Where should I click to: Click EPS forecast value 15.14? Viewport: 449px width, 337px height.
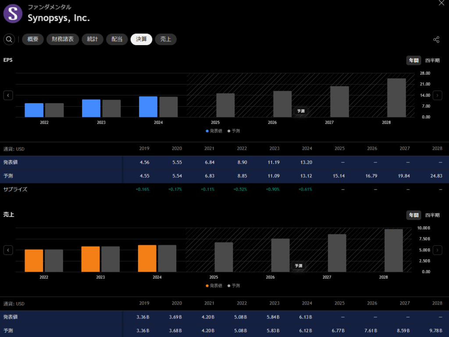[x=339, y=176]
